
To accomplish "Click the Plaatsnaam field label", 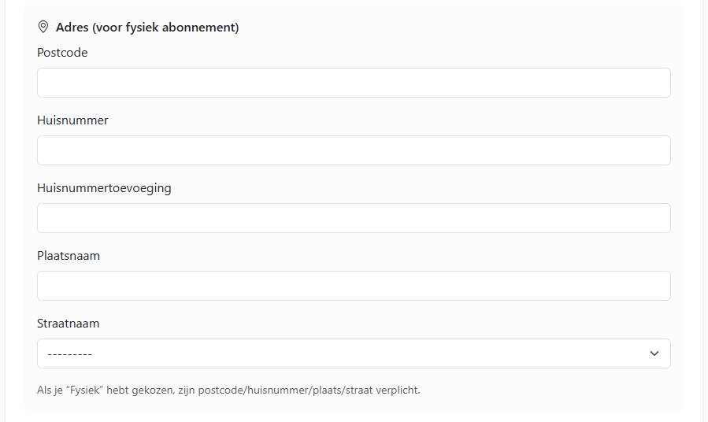I will 69,256.
